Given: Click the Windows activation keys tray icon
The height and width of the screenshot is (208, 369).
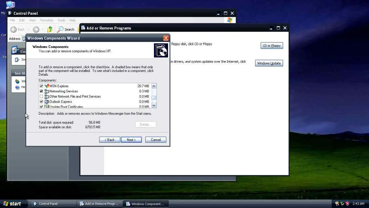Looking at the screenshot, I should [x=337, y=204].
